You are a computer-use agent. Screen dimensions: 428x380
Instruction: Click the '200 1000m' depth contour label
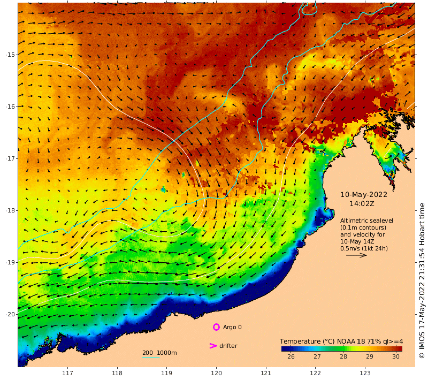click(x=159, y=353)
